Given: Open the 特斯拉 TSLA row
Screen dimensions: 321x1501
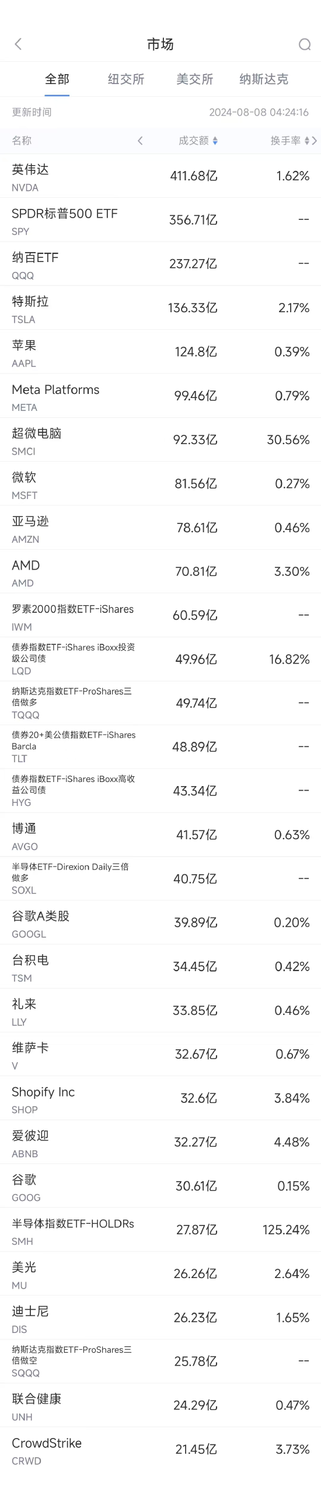Looking at the screenshot, I should coord(160,308).
